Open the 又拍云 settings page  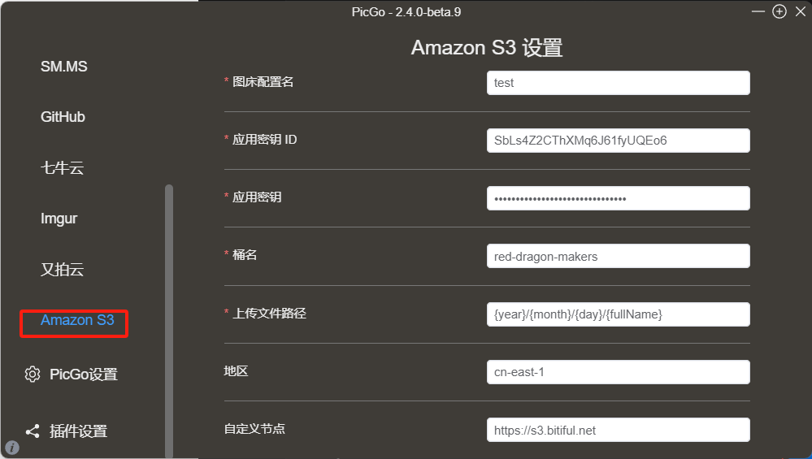[x=62, y=269]
